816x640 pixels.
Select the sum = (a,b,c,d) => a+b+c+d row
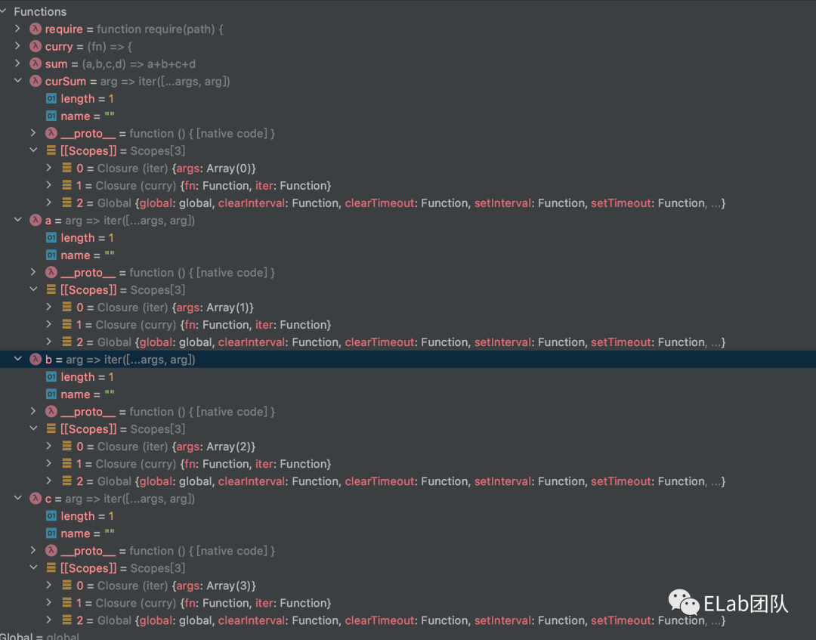(x=408, y=64)
